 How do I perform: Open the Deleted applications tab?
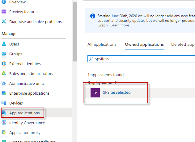(183, 44)
